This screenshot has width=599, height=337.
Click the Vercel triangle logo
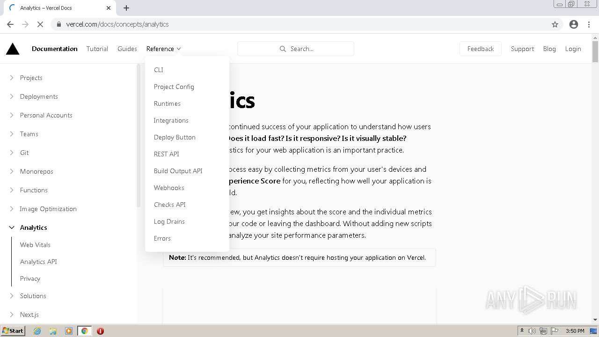click(x=13, y=49)
